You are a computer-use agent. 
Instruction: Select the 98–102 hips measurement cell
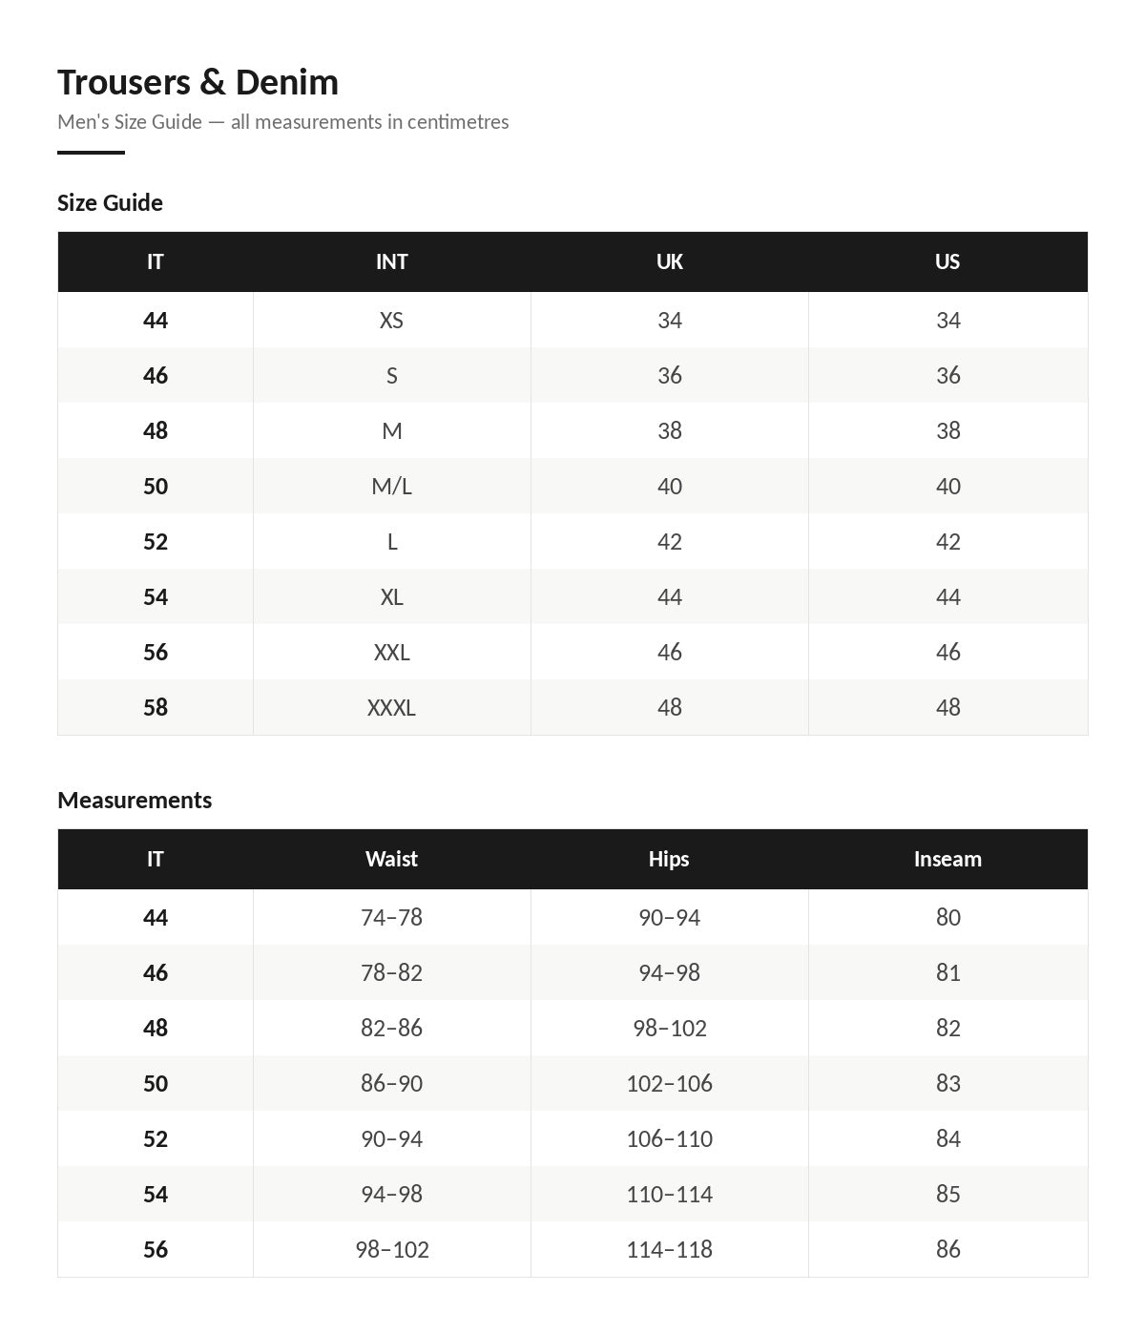coord(669,1028)
